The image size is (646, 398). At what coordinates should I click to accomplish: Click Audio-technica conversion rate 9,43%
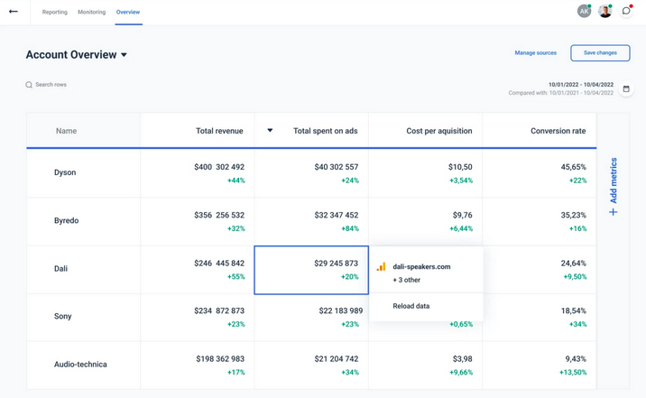click(x=576, y=359)
